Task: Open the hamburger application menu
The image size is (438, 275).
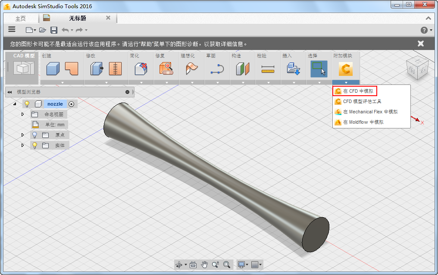Action: pos(12,29)
